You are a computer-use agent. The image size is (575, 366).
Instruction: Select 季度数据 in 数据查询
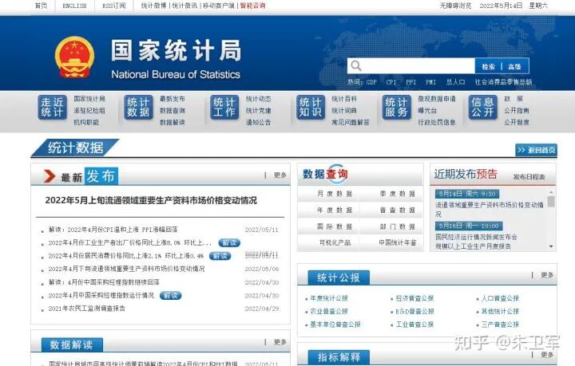(398, 194)
